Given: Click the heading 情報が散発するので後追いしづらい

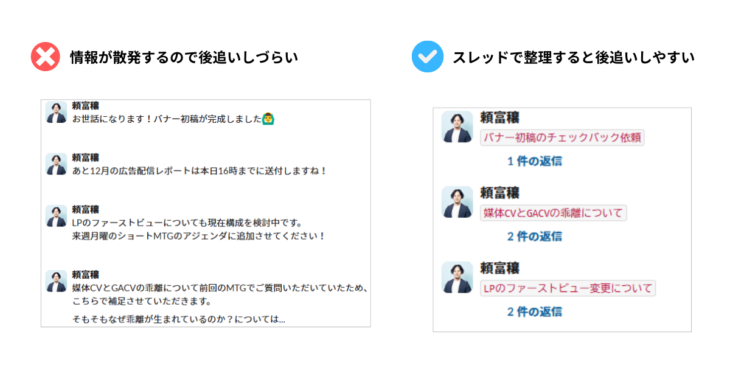Looking at the screenshot, I should pyautogui.click(x=184, y=58).
